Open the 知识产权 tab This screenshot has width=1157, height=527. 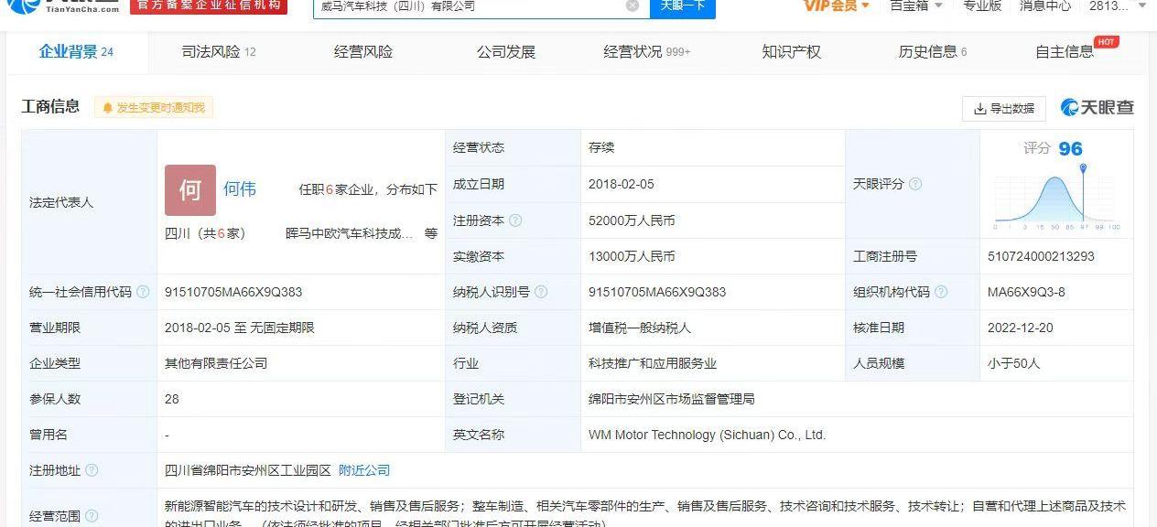click(791, 52)
